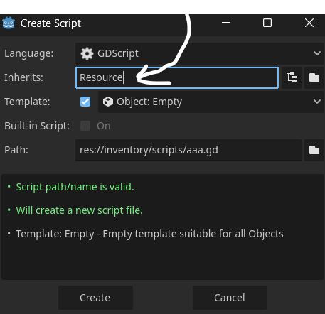Select the GDScript language combo box

[x=200, y=53]
